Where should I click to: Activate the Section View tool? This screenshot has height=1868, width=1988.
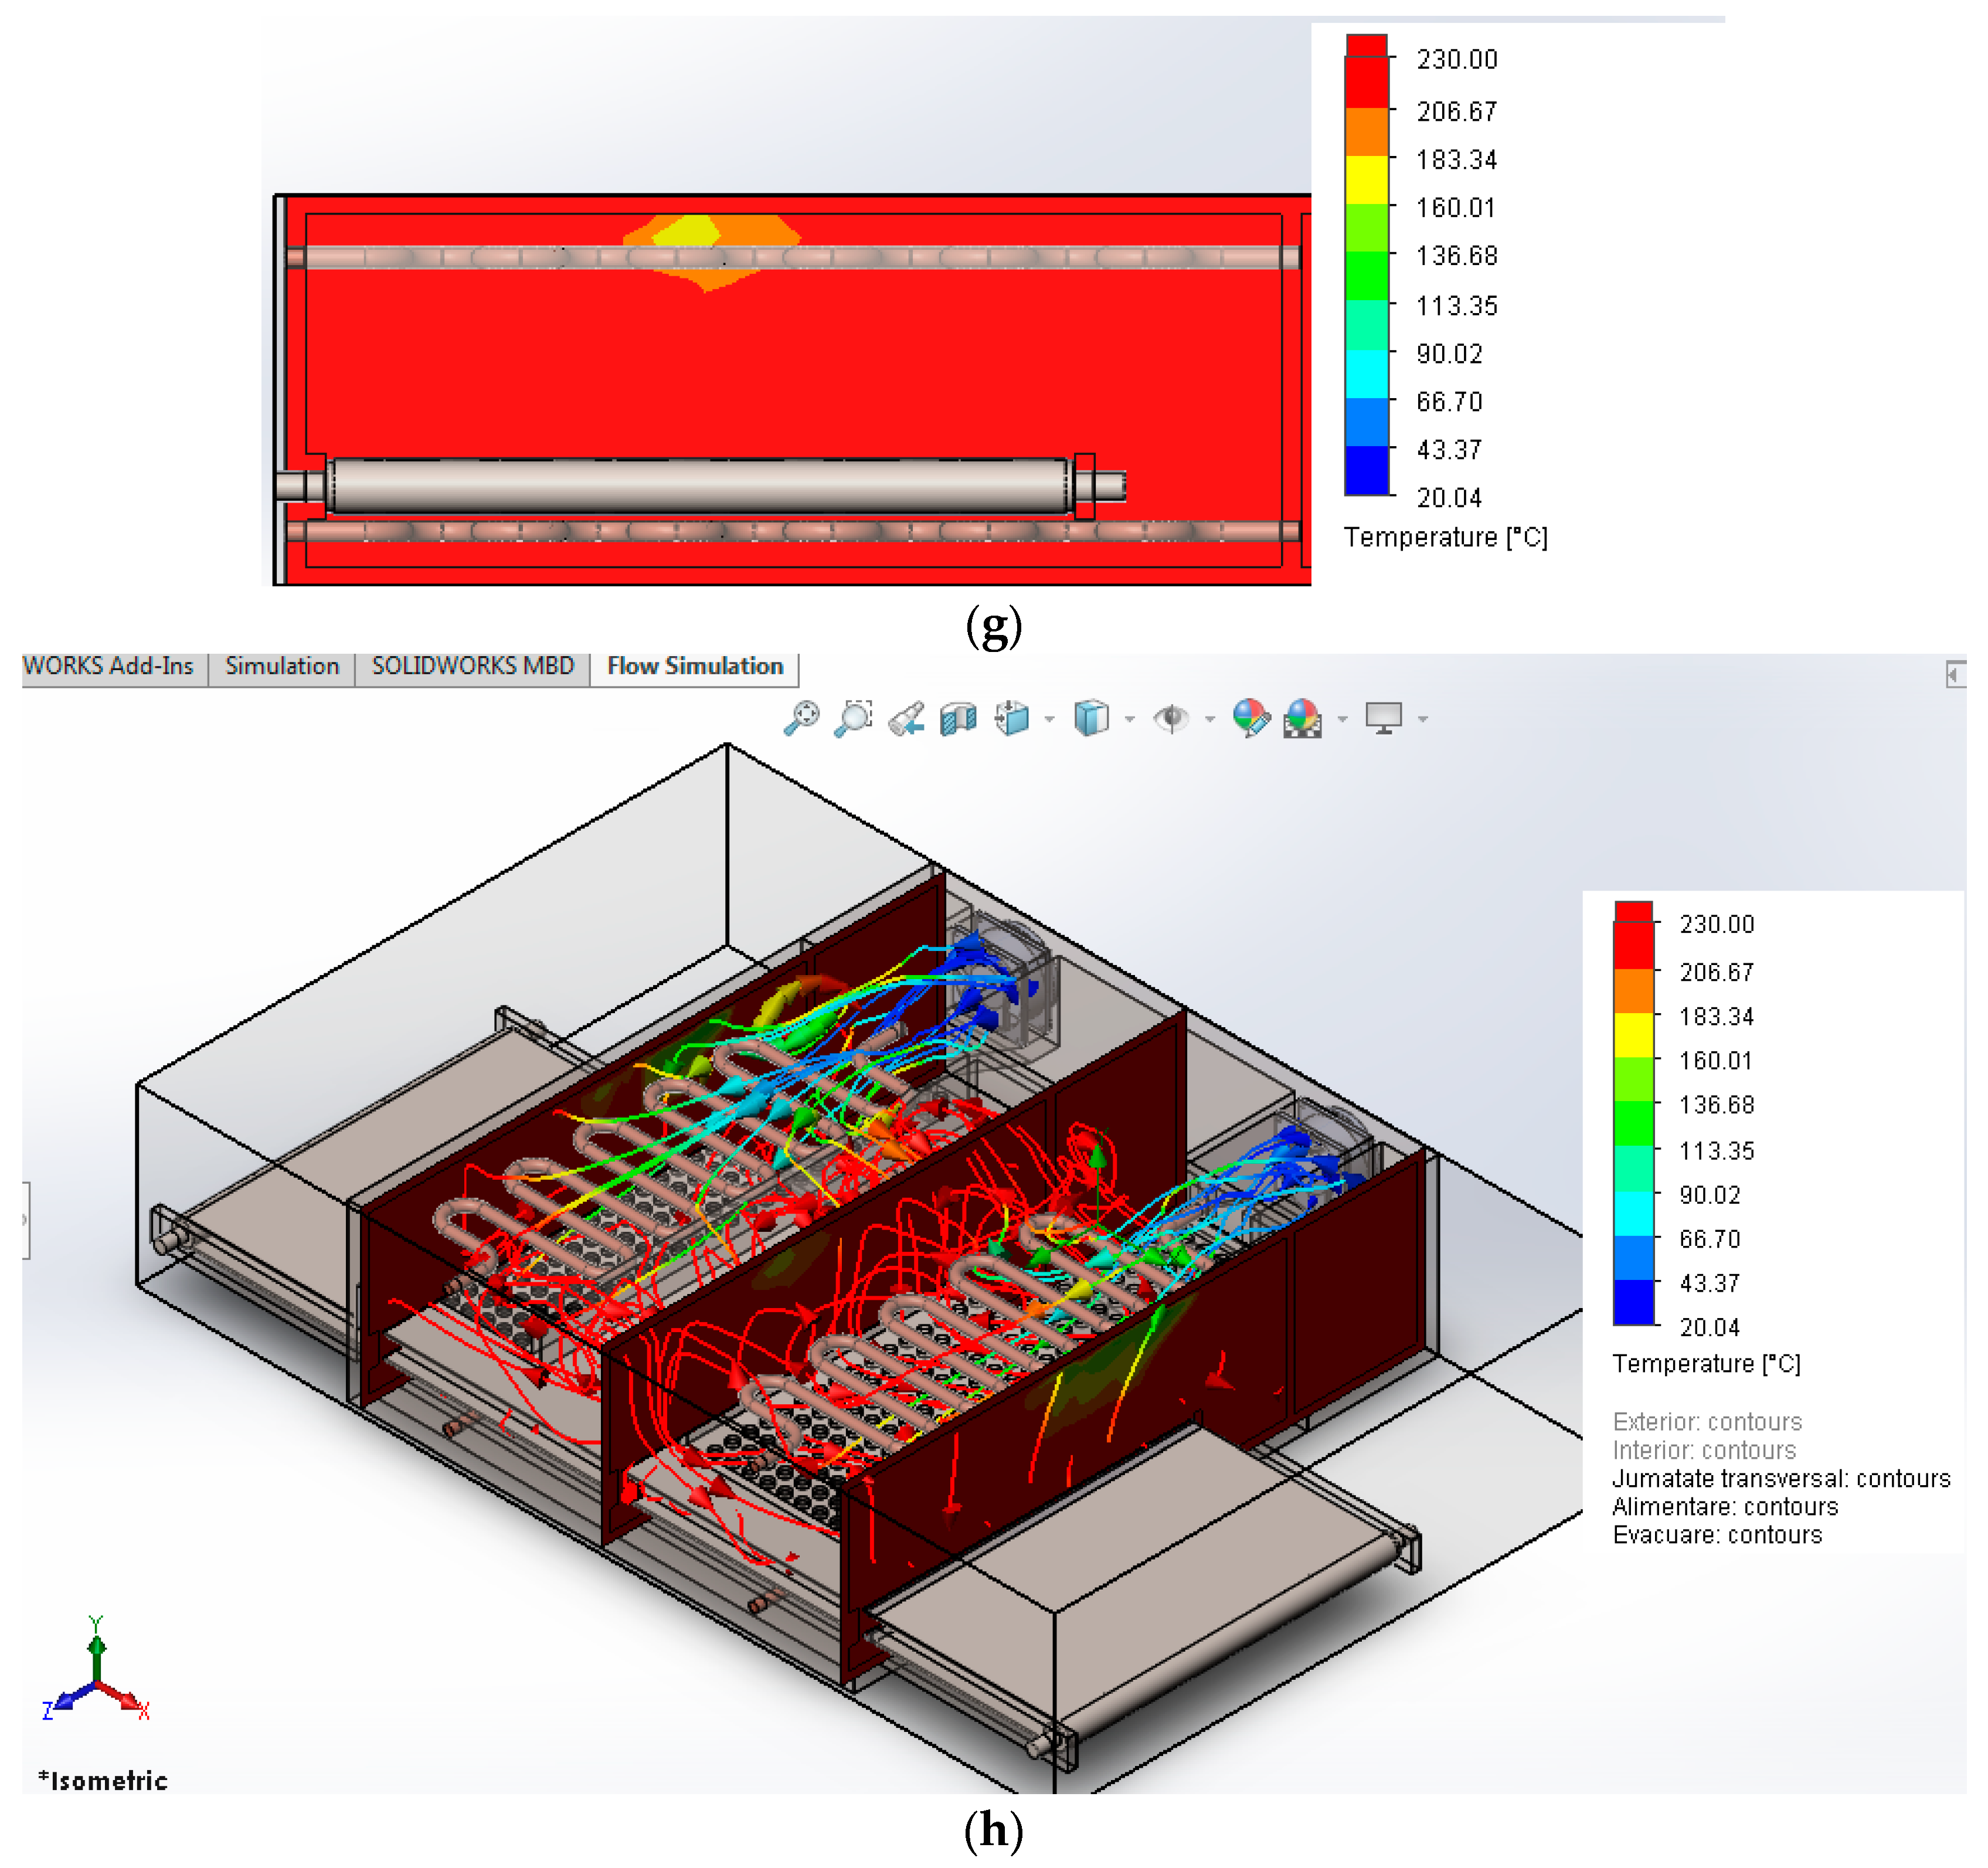coord(958,718)
